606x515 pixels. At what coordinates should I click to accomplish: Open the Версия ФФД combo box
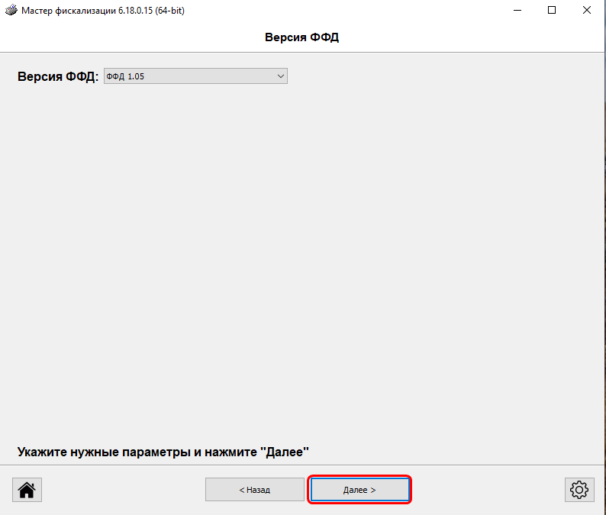[x=195, y=76]
